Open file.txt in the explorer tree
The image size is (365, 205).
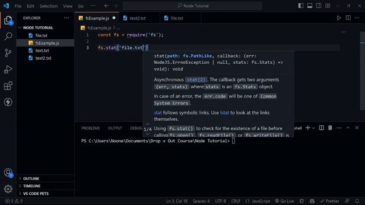click(46, 35)
